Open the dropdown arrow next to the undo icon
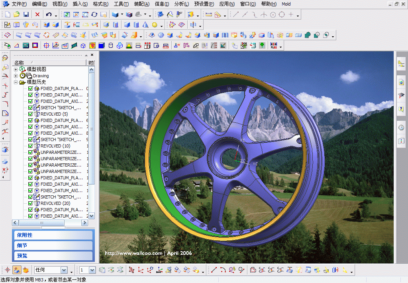 point(56,16)
